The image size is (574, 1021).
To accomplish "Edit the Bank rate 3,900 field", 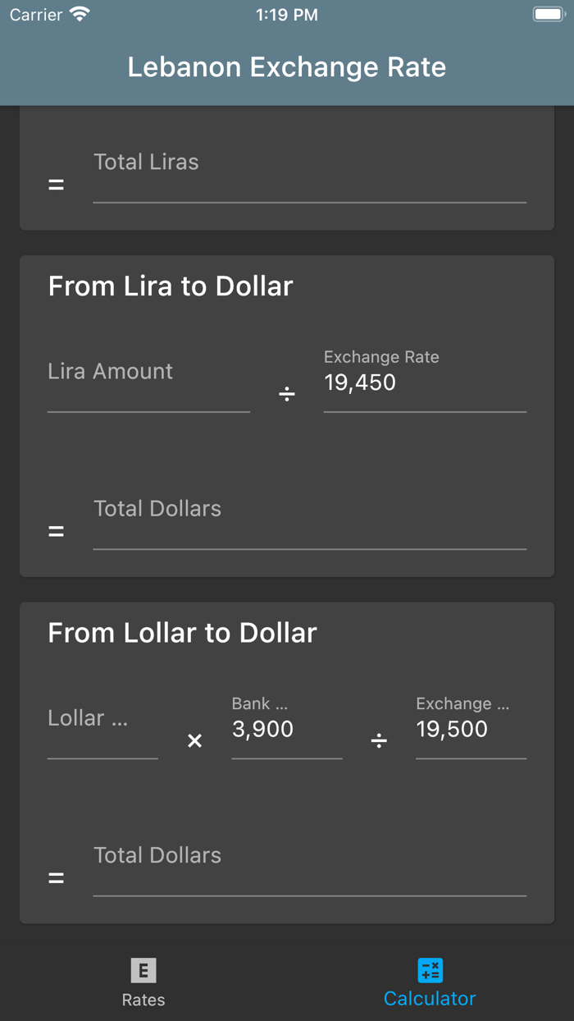I will (x=286, y=730).
